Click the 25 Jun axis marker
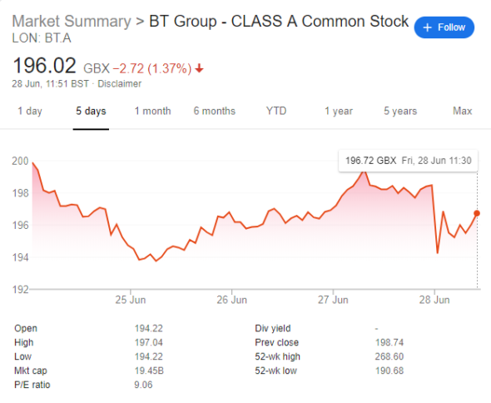 click(x=131, y=300)
